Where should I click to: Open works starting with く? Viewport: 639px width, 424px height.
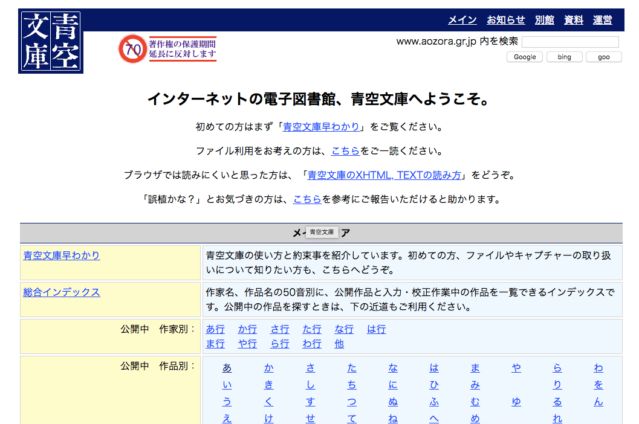point(268,402)
